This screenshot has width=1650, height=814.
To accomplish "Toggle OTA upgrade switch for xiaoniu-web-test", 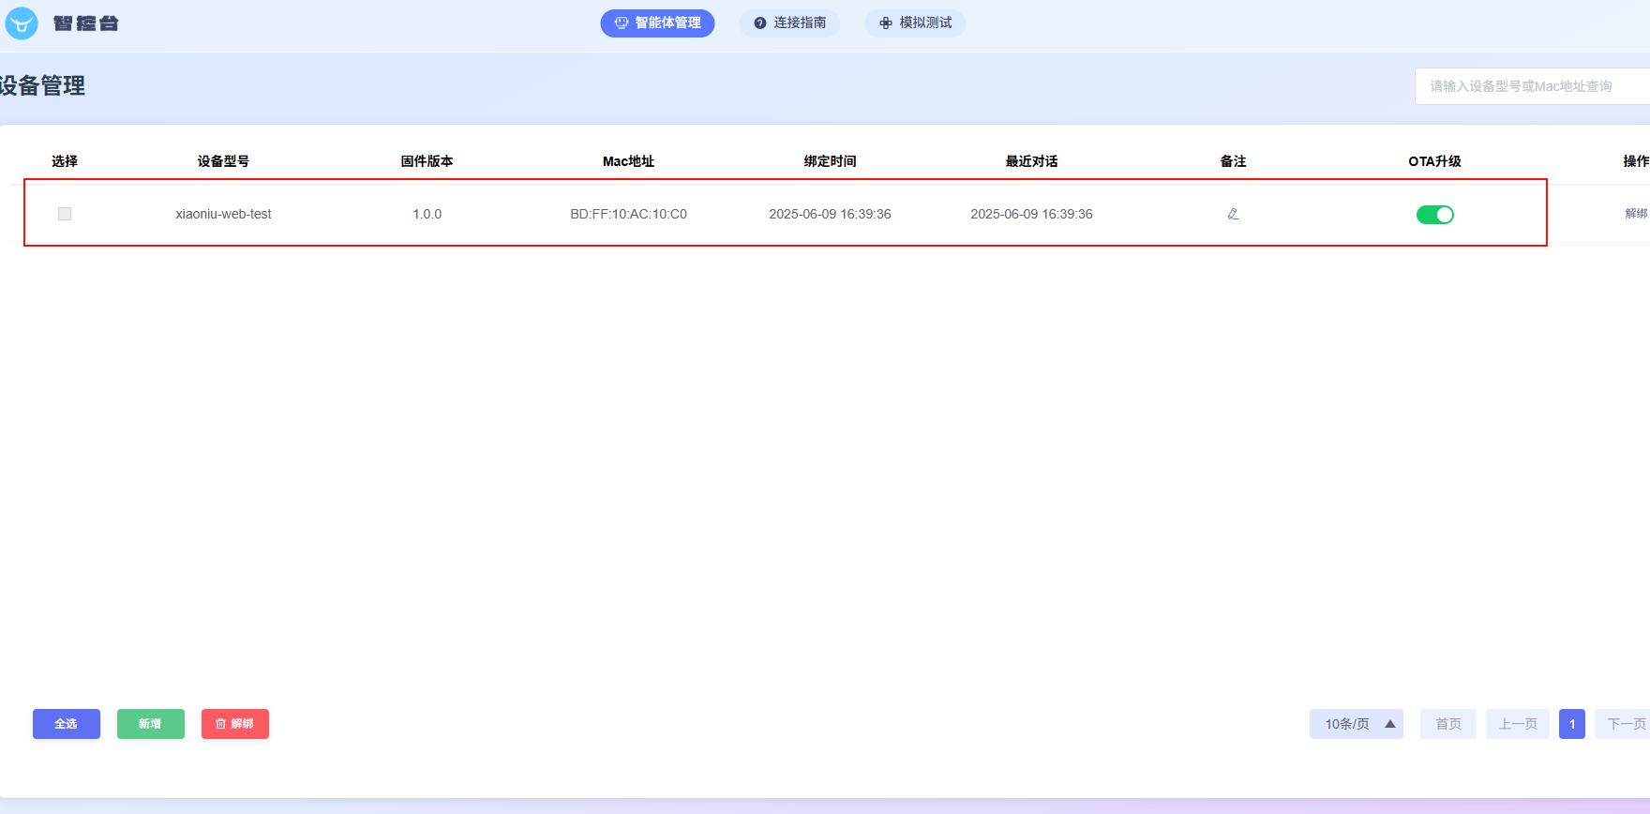I will click(1434, 215).
